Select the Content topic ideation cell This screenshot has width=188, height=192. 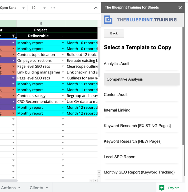coord(41,55)
